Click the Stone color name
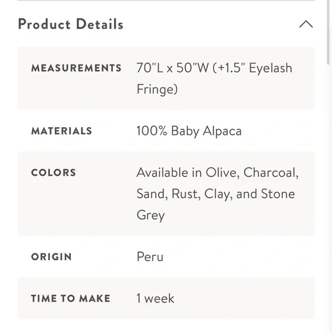The image size is (332, 332). (x=278, y=193)
